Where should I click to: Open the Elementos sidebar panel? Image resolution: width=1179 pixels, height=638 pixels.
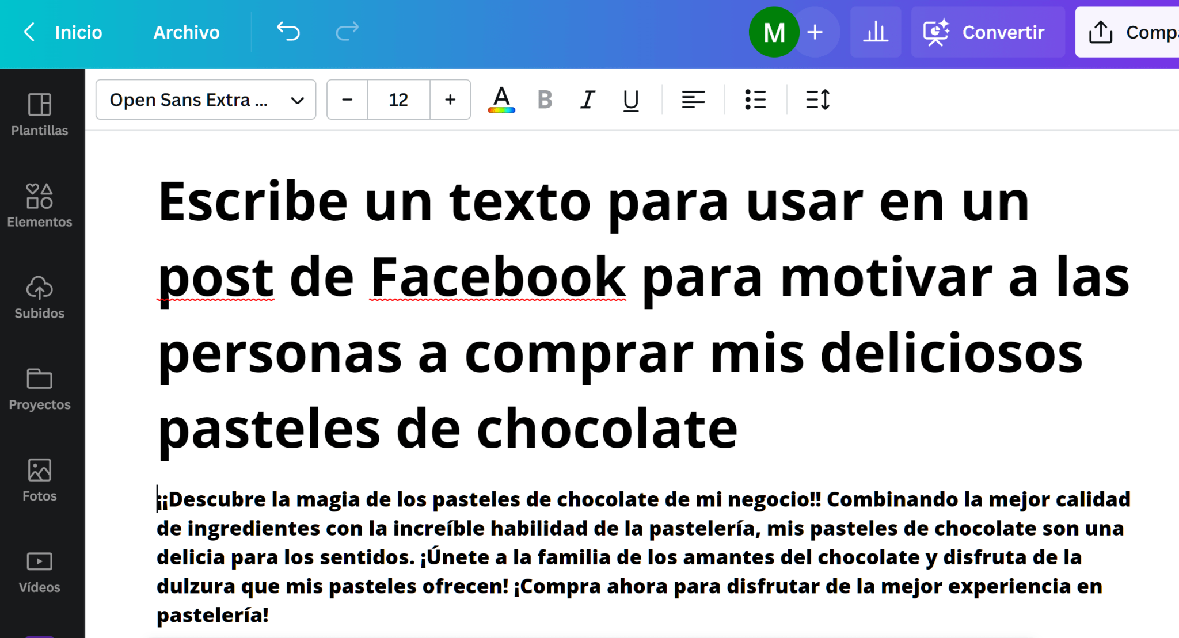point(40,205)
